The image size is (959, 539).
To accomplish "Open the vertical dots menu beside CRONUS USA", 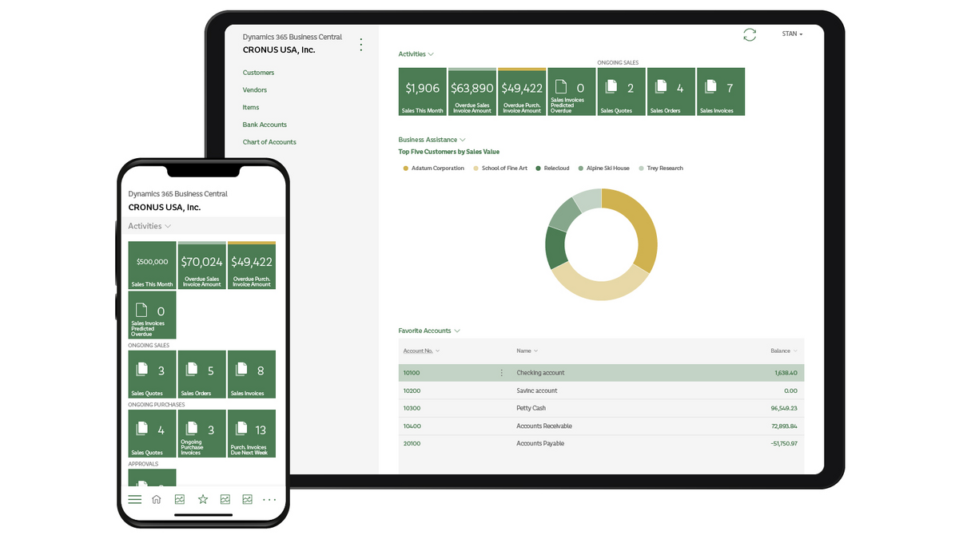I will [361, 45].
